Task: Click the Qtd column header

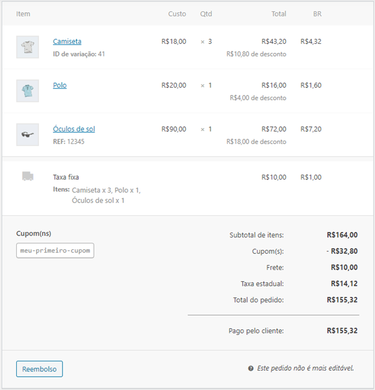Action: pos(206,14)
